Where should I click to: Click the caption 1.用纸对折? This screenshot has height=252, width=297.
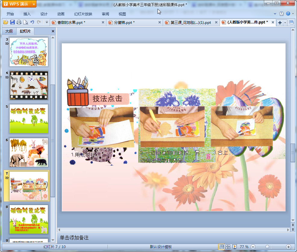pos(83,155)
